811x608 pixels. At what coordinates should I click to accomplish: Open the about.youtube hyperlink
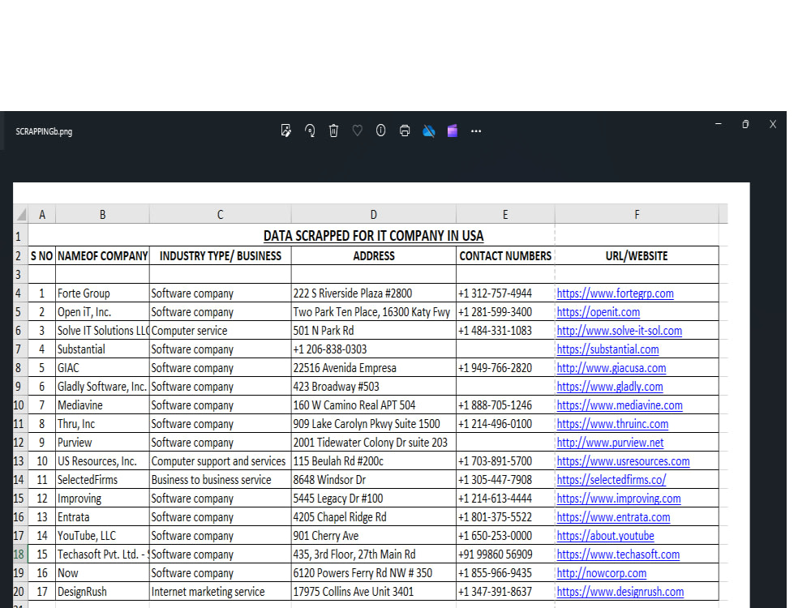pos(604,535)
